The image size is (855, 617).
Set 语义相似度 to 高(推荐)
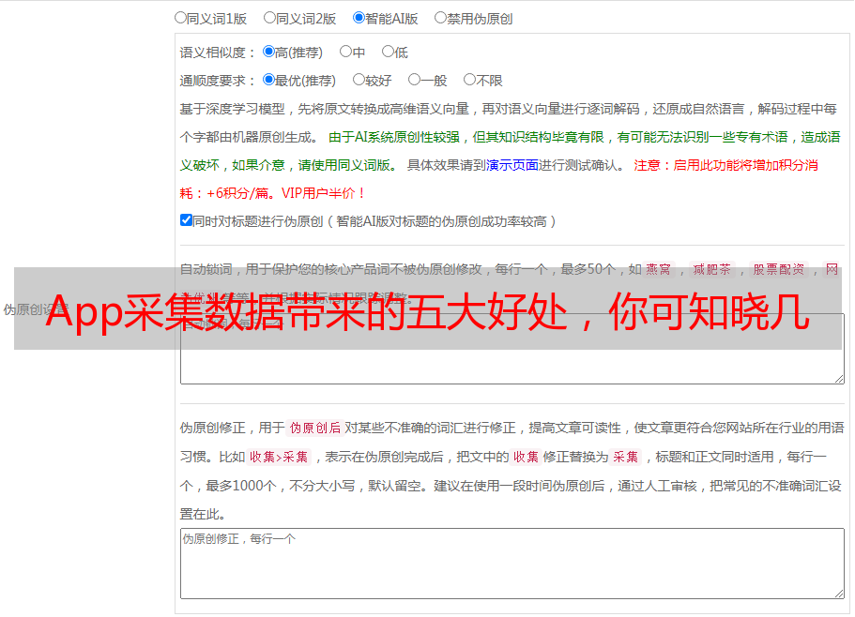[268, 52]
